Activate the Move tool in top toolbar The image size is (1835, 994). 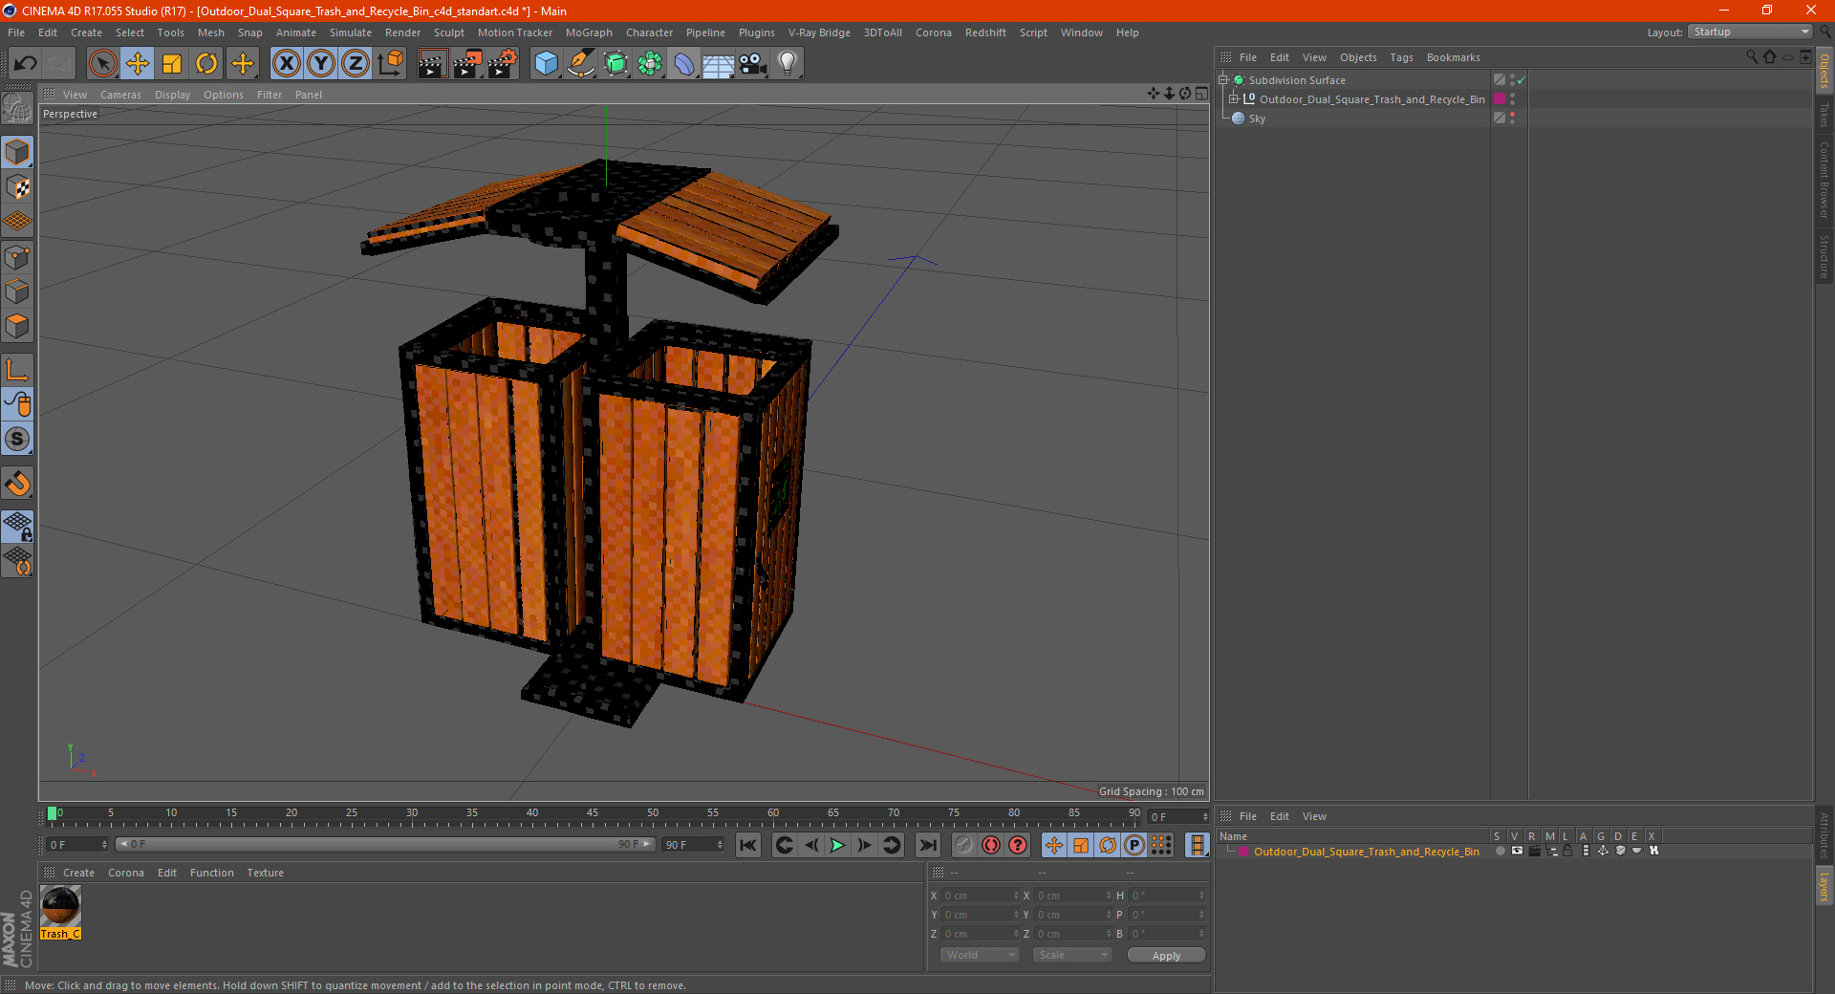pyautogui.click(x=138, y=64)
